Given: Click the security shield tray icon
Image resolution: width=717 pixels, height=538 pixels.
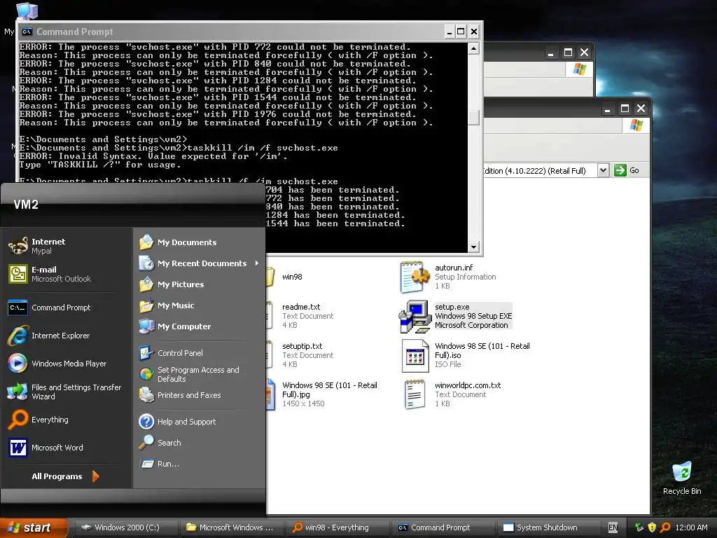Looking at the screenshot, I should (652, 527).
